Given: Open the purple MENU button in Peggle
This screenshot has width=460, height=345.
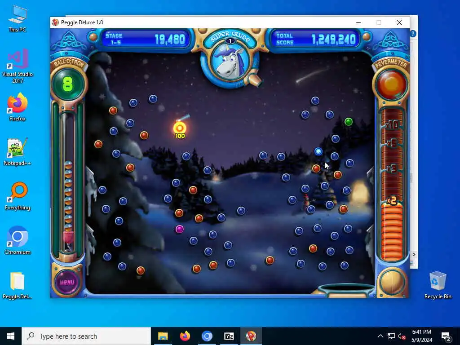Looking at the screenshot, I should [67, 282].
